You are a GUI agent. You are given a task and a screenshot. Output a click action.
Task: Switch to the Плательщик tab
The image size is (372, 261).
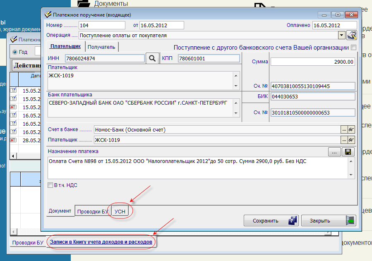tap(65, 46)
